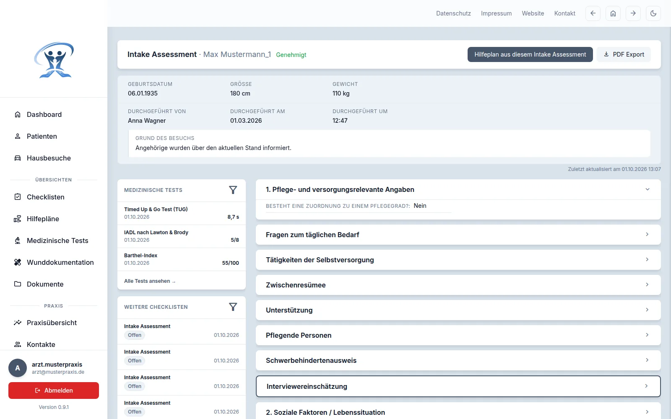Expand the Zwischenresümee section
Viewport: 671px width, 419px height.
[458, 285]
